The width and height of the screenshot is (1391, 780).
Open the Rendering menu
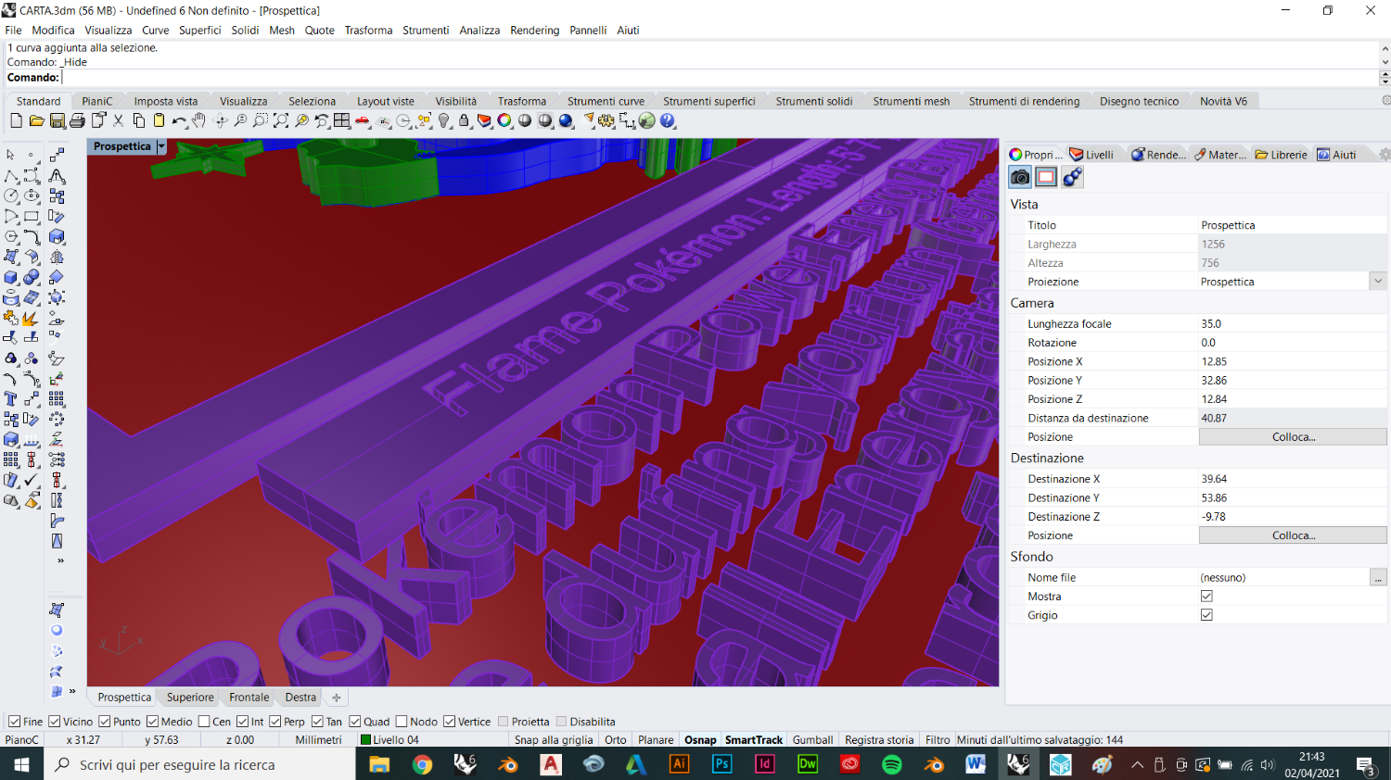pyautogui.click(x=535, y=31)
